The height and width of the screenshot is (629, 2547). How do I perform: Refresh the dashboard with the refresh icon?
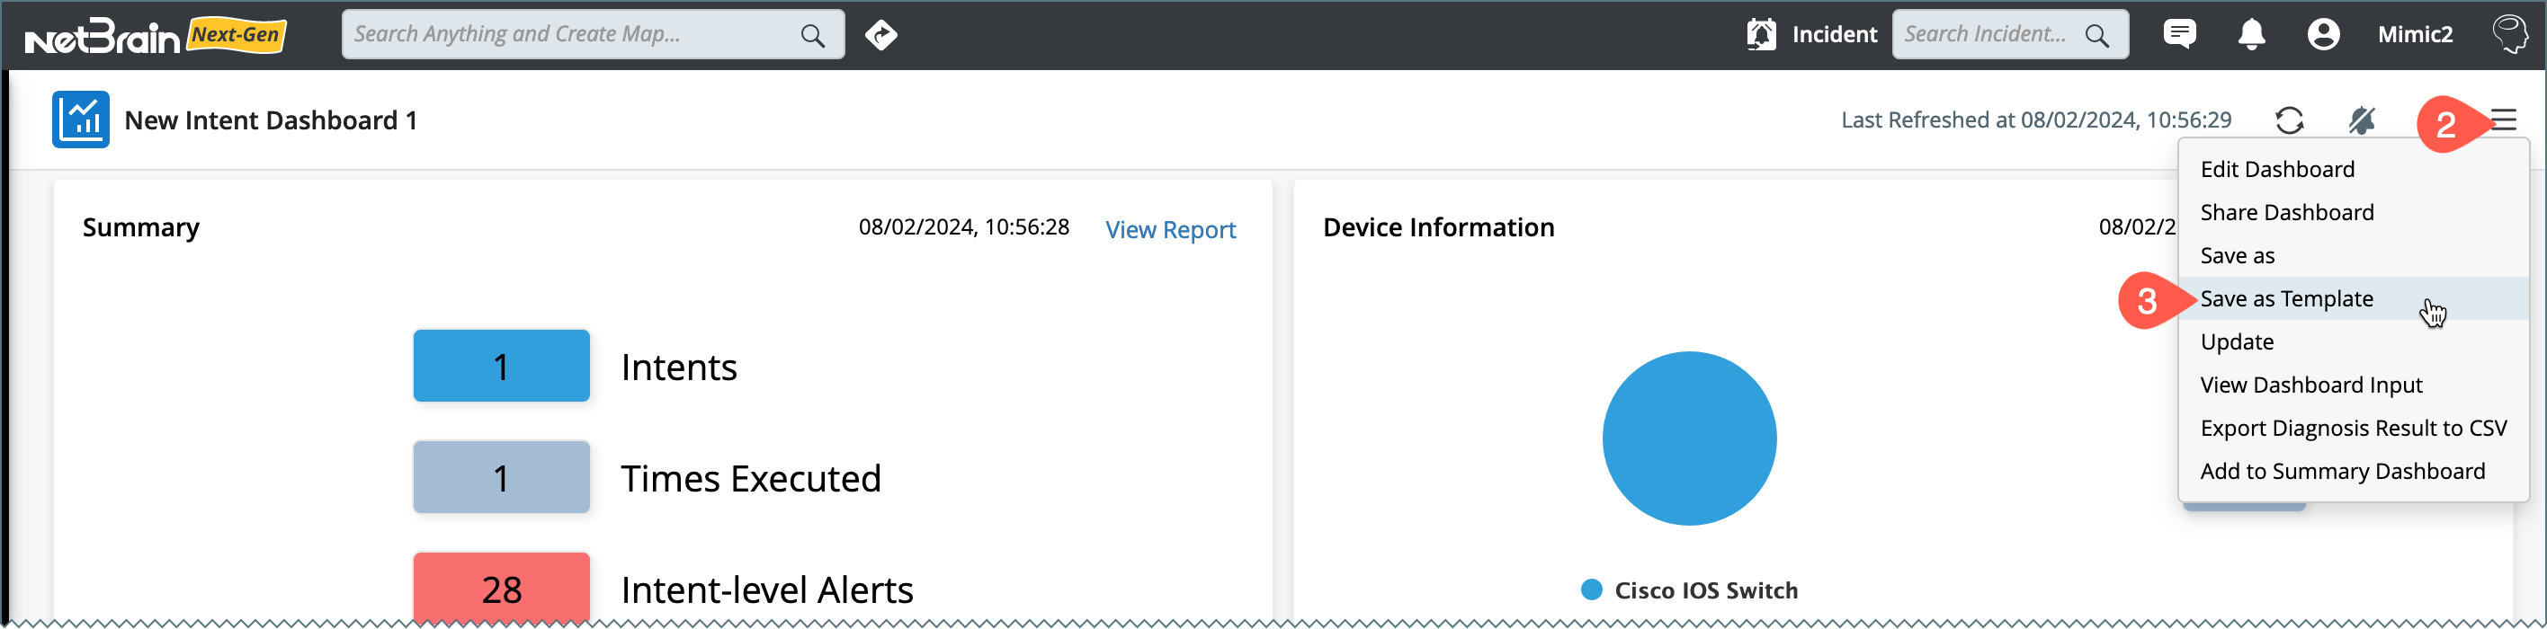pyautogui.click(x=2289, y=120)
